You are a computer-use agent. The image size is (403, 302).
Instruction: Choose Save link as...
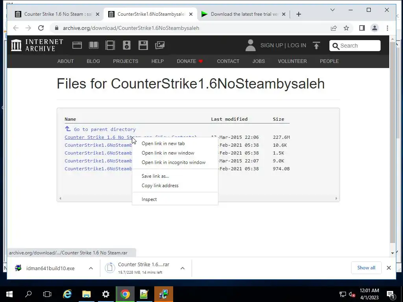point(175,176)
